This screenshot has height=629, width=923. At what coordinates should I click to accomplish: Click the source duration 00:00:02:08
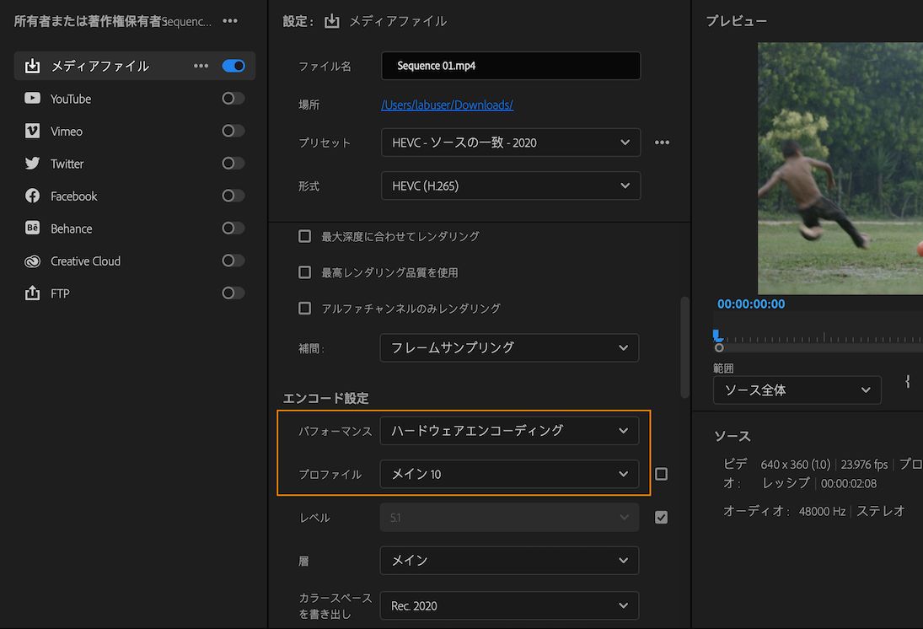tap(848, 483)
